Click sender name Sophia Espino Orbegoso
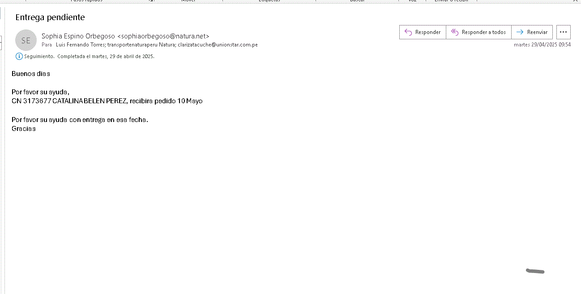Image resolution: width=581 pixels, height=294 pixels. [78, 36]
